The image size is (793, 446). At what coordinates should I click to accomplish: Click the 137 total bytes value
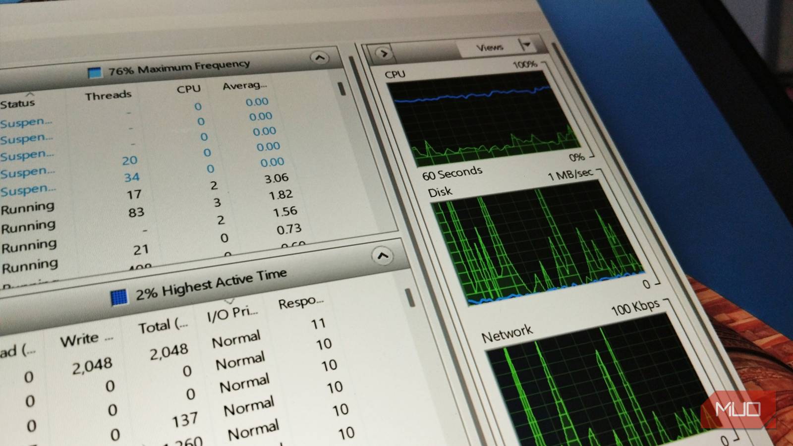pyautogui.click(x=185, y=420)
